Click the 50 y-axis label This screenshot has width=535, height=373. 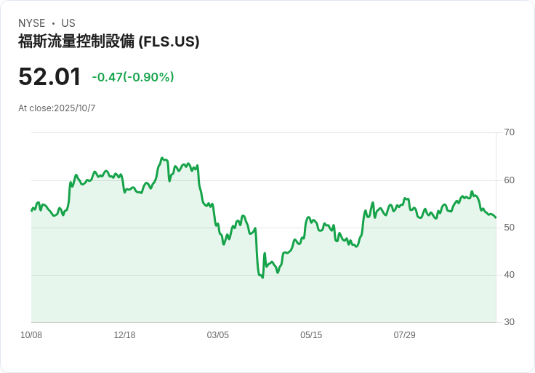510,228
